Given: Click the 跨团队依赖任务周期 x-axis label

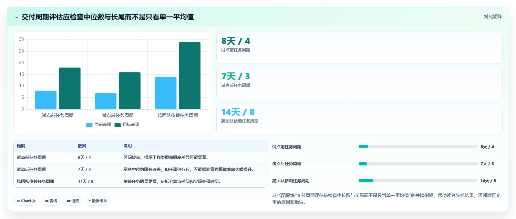Looking at the screenshot, I should pos(178,115).
